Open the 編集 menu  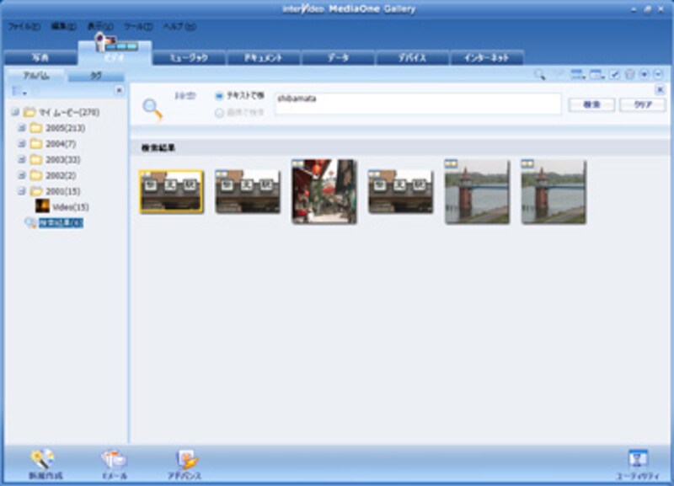point(64,27)
